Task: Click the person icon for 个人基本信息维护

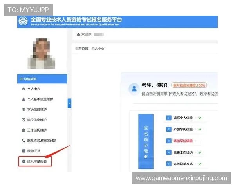Action: tap(23, 99)
